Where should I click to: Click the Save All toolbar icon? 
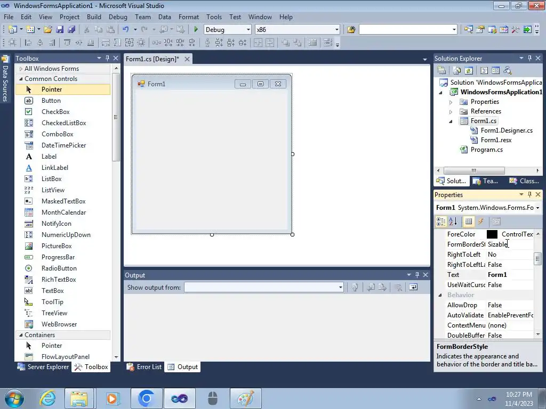click(71, 30)
